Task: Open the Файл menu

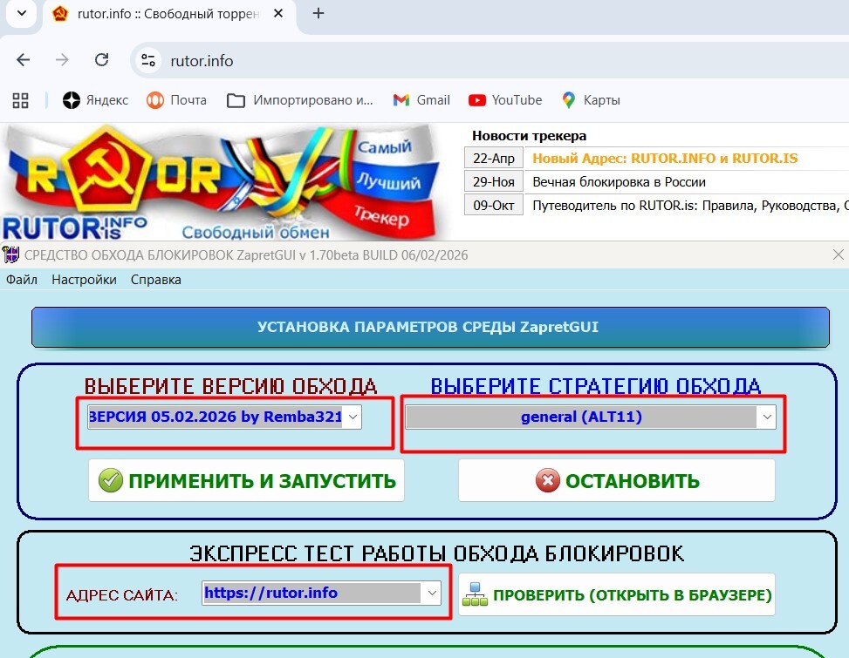Action: [x=22, y=280]
